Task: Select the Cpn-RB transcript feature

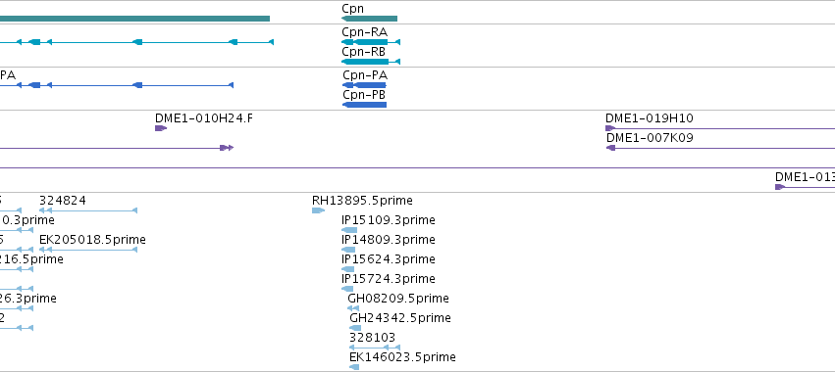Action: click(x=371, y=62)
